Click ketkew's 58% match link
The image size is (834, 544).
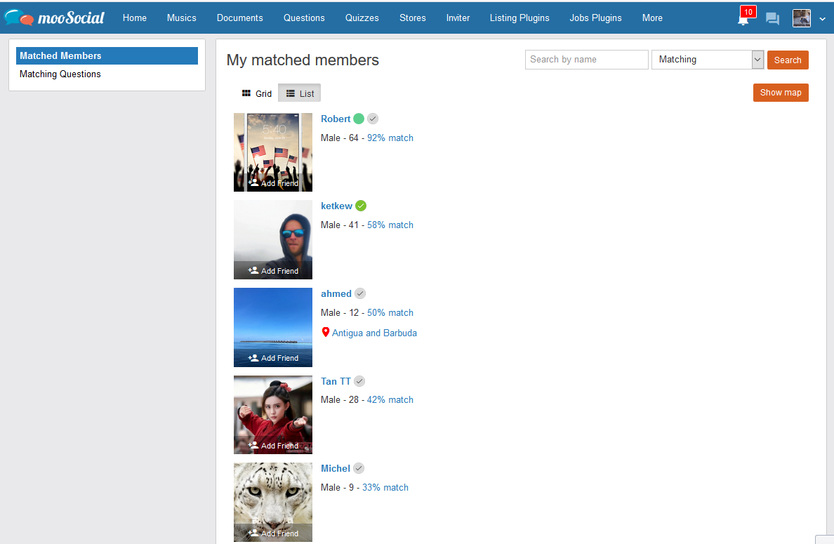point(390,225)
